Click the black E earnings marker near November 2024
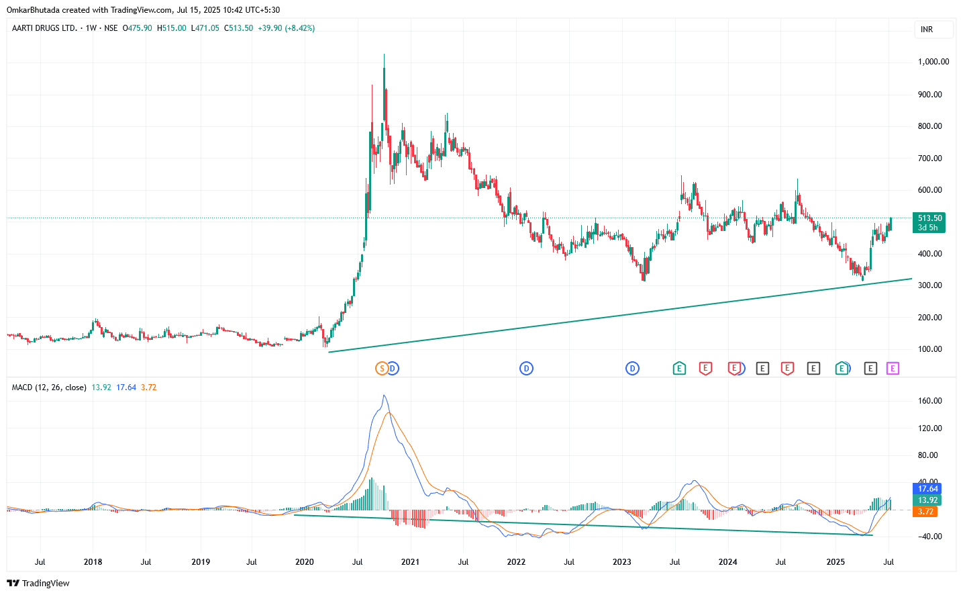Viewport: 963px width, 595px height. [813, 368]
